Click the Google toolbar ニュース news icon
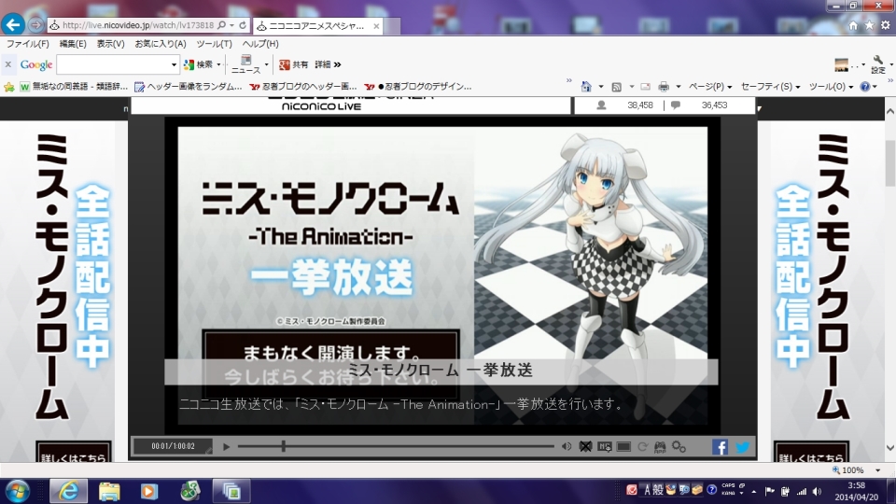The height and width of the screenshot is (504, 896). pos(245,64)
